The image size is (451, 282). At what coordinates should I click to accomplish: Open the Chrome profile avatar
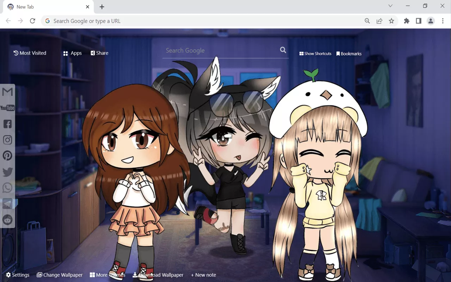click(x=431, y=21)
